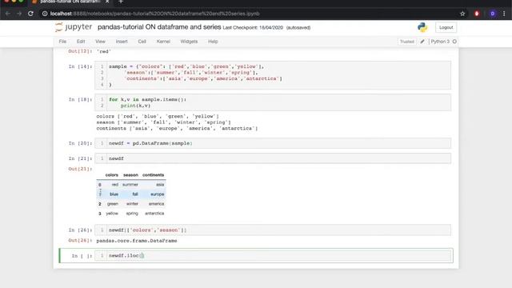Open browser three-dot menu

coord(504,14)
